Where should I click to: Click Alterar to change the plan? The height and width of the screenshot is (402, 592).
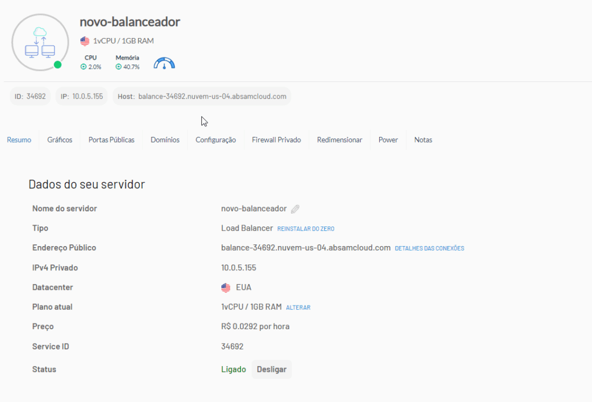point(298,307)
